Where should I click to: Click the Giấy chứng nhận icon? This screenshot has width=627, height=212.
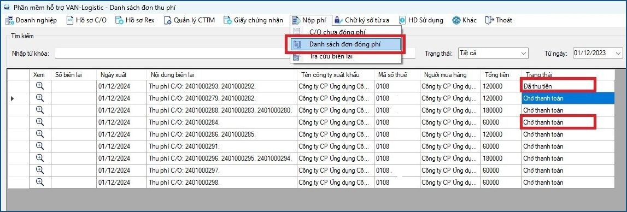point(227,20)
